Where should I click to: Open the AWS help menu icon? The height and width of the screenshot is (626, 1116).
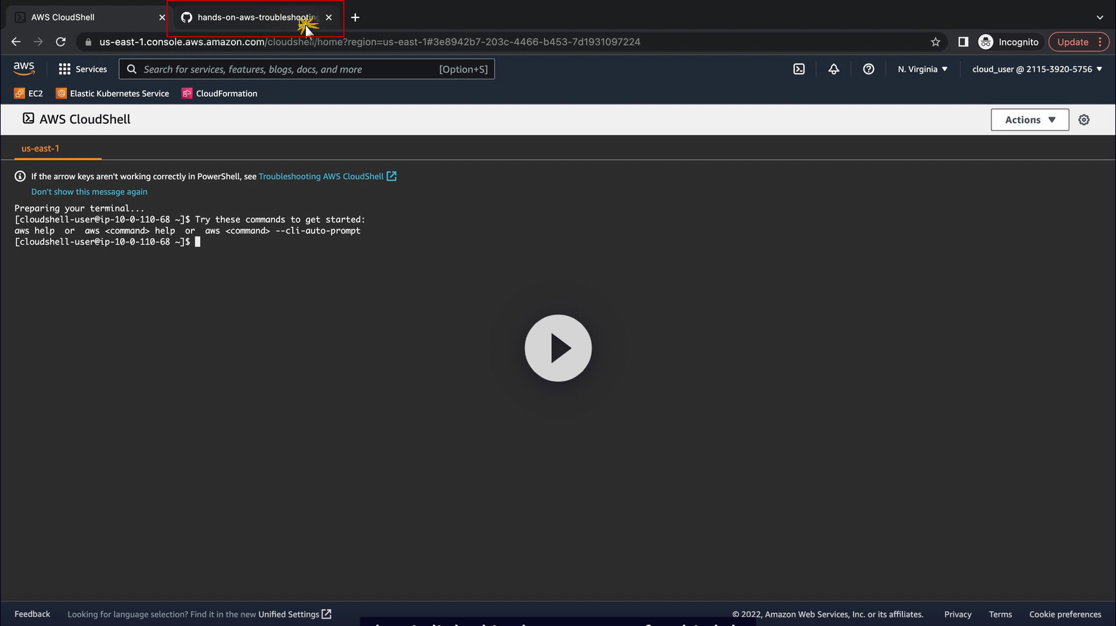tap(868, 69)
